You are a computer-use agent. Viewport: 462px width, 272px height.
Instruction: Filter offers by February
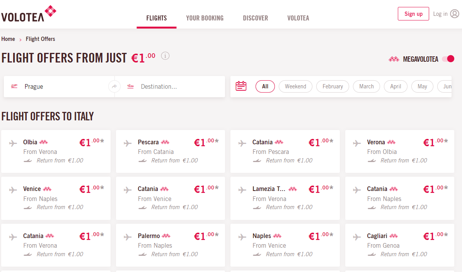[x=332, y=86]
